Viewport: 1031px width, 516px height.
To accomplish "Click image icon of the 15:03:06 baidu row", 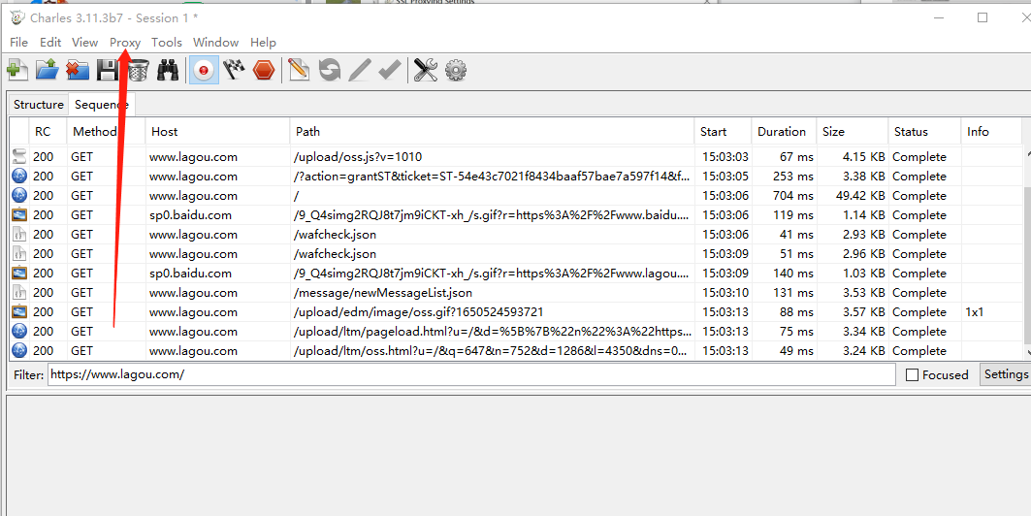I will 19,215.
